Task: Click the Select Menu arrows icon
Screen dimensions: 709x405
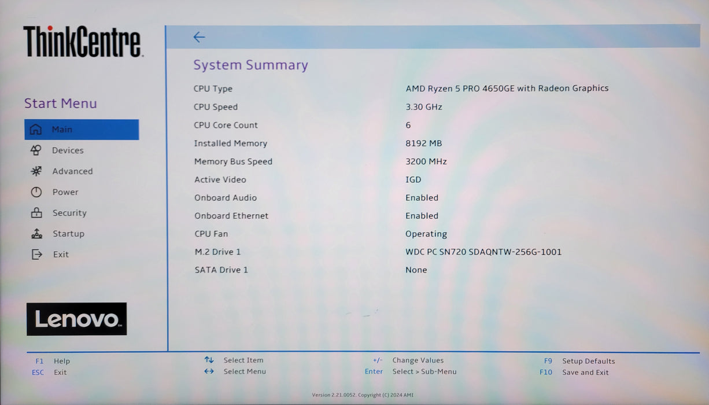Action: (209, 371)
